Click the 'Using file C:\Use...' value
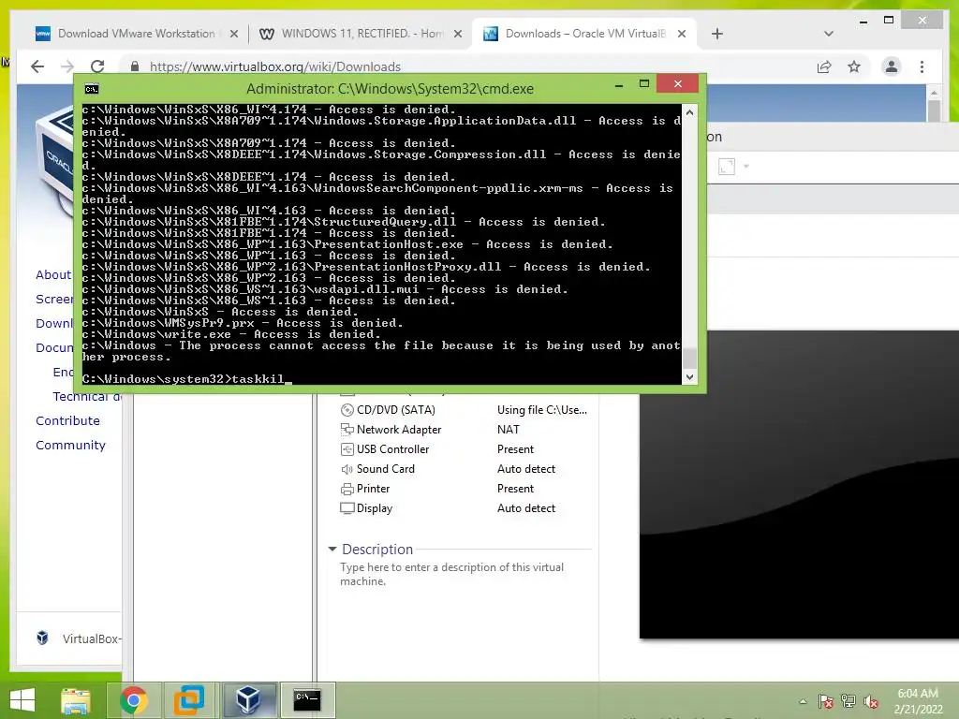The width and height of the screenshot is (959, 719). click(542, 410)
